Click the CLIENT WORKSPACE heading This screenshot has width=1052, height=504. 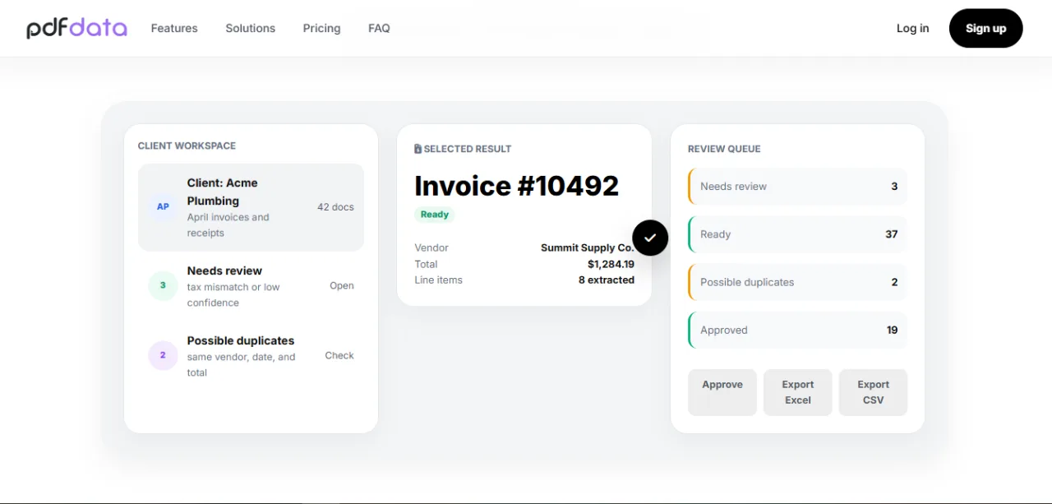(187, 146)
